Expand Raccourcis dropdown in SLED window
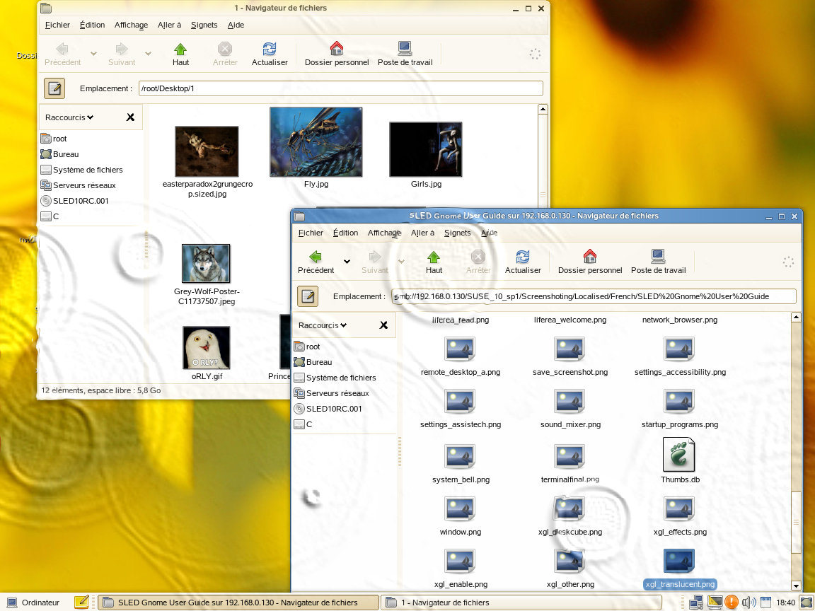 click(x=323, y=325)
